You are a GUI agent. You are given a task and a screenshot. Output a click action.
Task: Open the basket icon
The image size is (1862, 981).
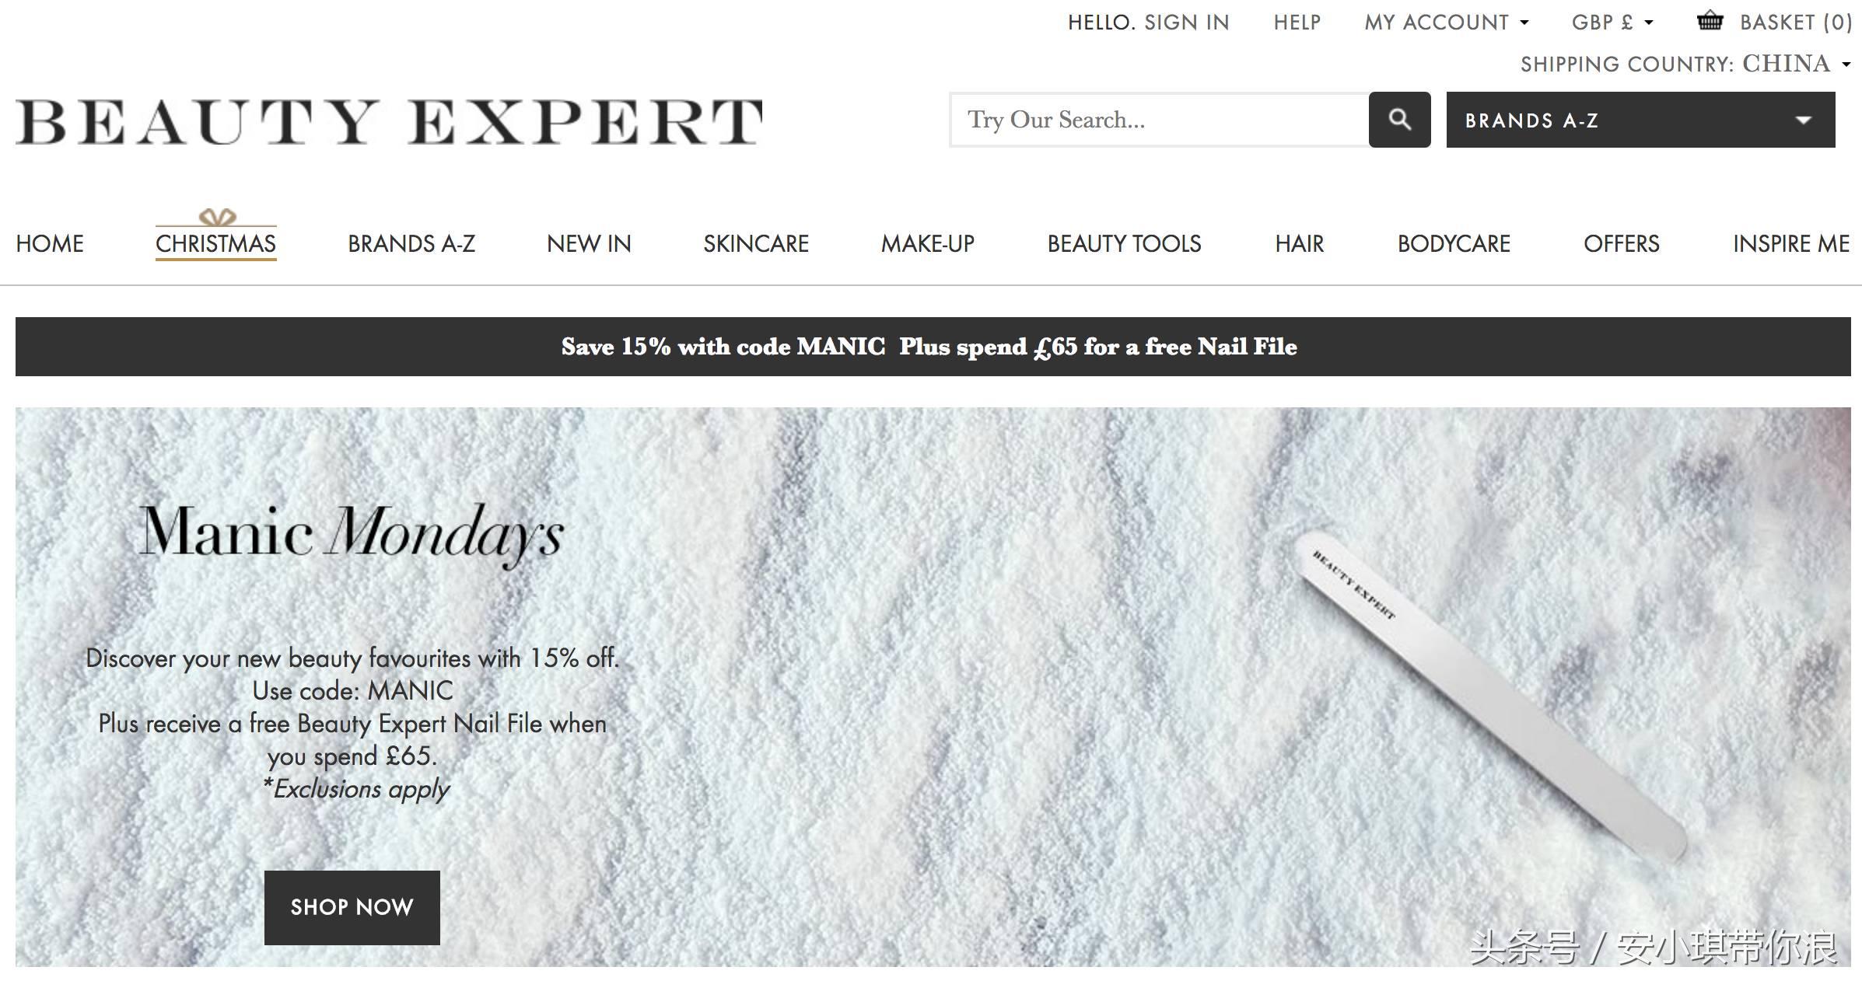(x=1710, y=21)
